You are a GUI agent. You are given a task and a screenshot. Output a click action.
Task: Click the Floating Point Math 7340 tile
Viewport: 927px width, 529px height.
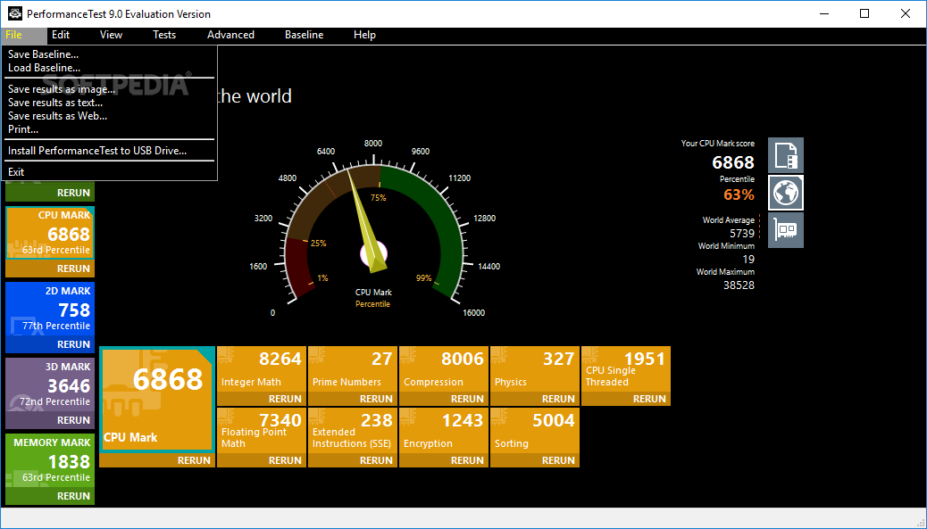pyautogui.click(x=262, y=430)
